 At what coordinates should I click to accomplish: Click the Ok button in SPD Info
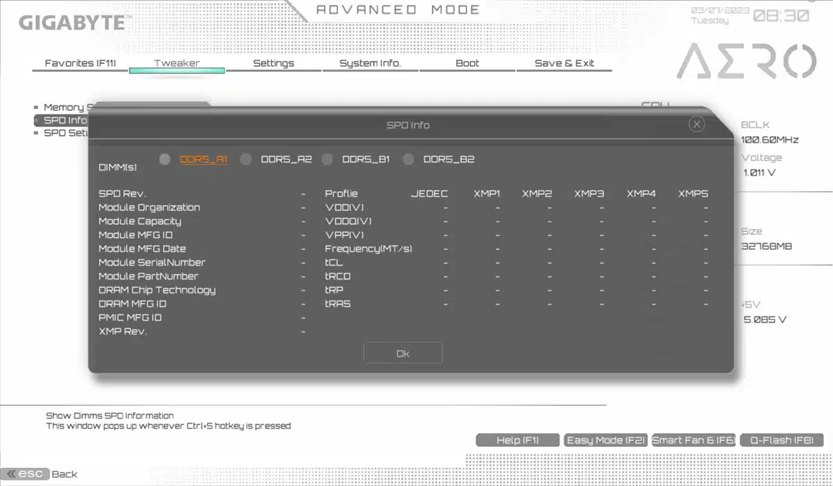pos(403,353)
